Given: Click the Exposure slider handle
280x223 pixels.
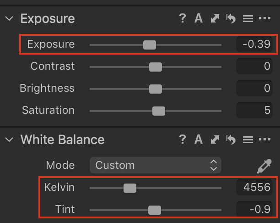Looking at the screenshot, I should pyautogui.click(x=150, y=45).
